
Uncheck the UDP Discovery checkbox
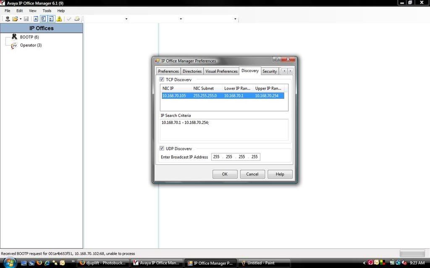pos(162,148)
